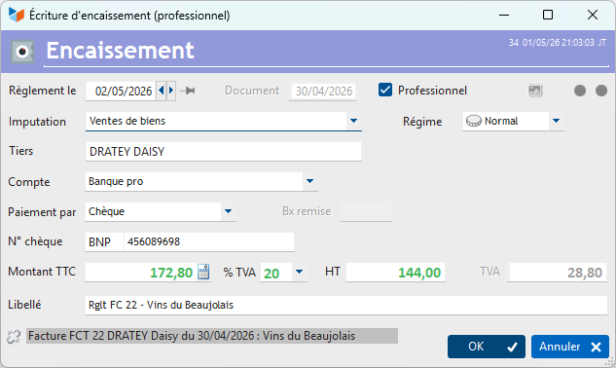Click the cheque number field 456089698
616x368 pixels.
(209, 241)
